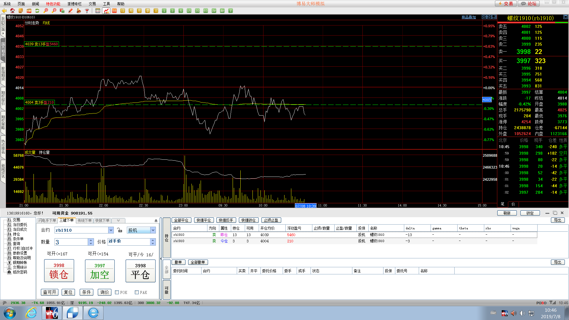Toggle the contract lock padlock icon
Viewport: 569px width, 320px height.
point(119,230)
